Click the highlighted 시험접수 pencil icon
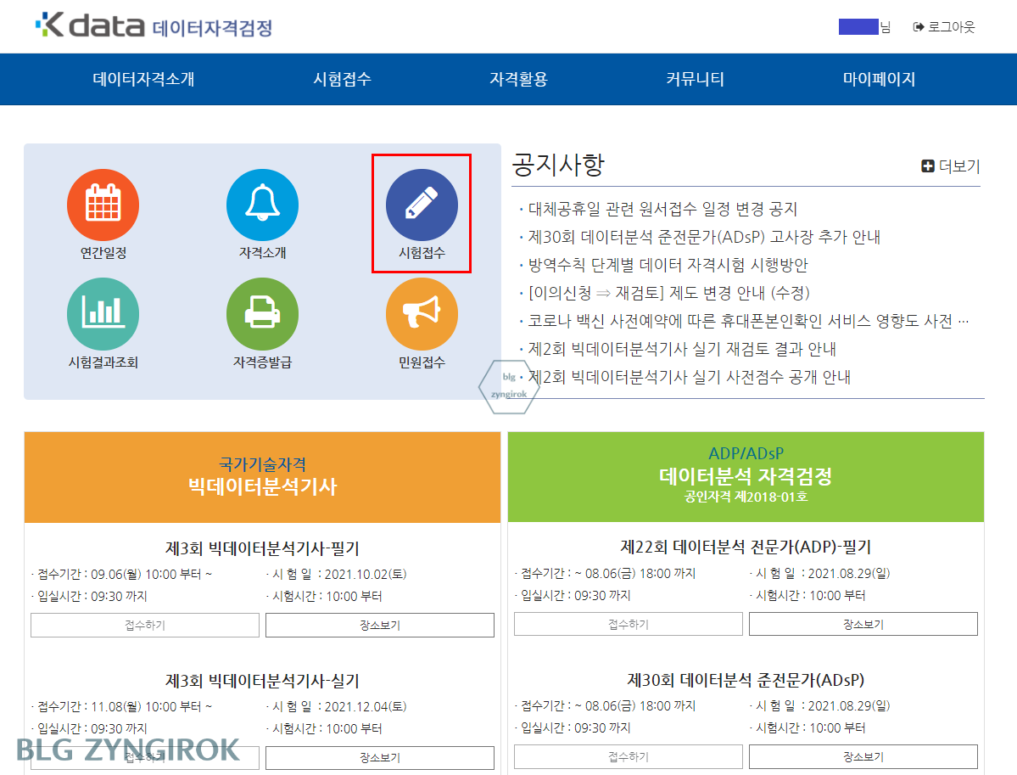 422,205
